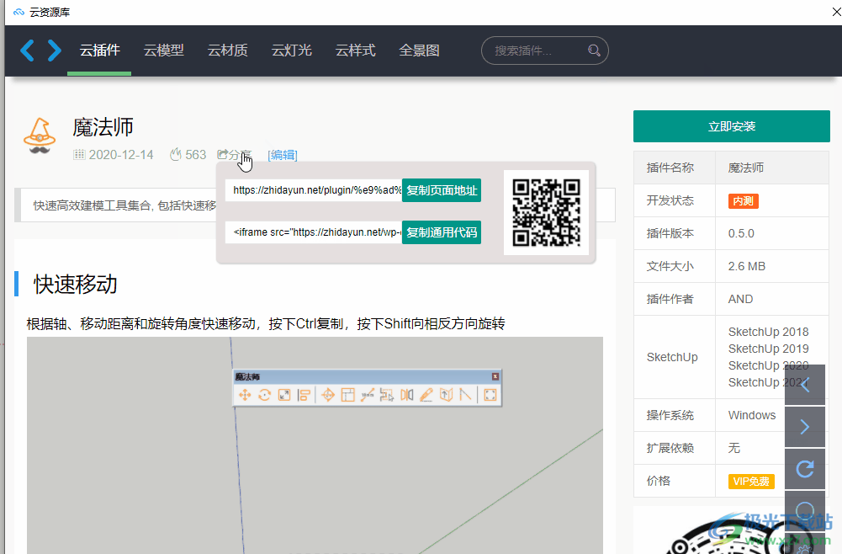Click the flame popularity icon beside 563
Screen dimensions: 842x554
(x=176, y=155)
